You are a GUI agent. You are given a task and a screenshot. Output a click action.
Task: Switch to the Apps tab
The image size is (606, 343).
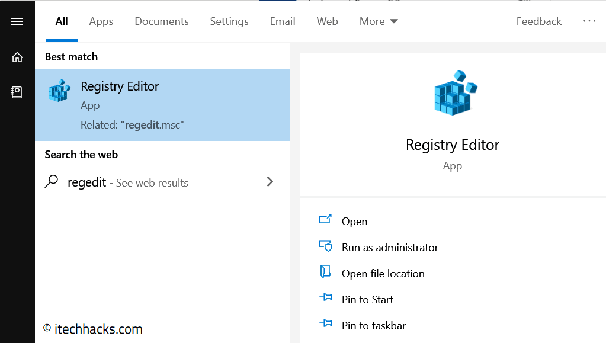[x=101, y=21]
